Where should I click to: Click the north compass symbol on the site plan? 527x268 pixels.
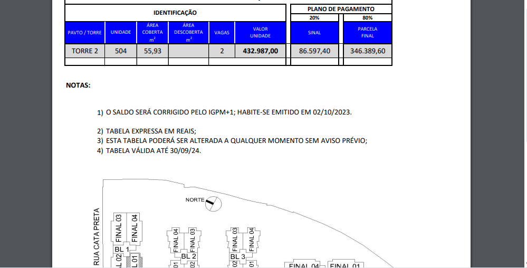[x=214, y=204]
